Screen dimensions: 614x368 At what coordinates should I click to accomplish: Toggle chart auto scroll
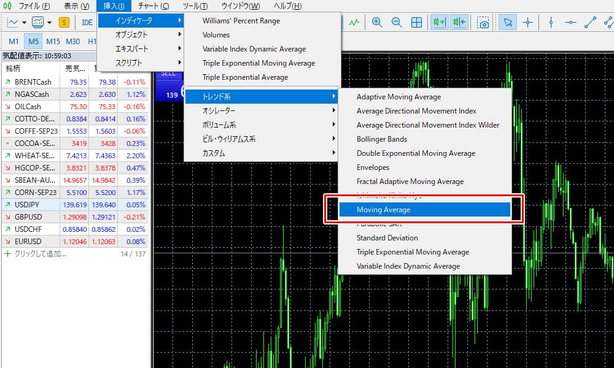pyautogui.click(x=439, y=22)
